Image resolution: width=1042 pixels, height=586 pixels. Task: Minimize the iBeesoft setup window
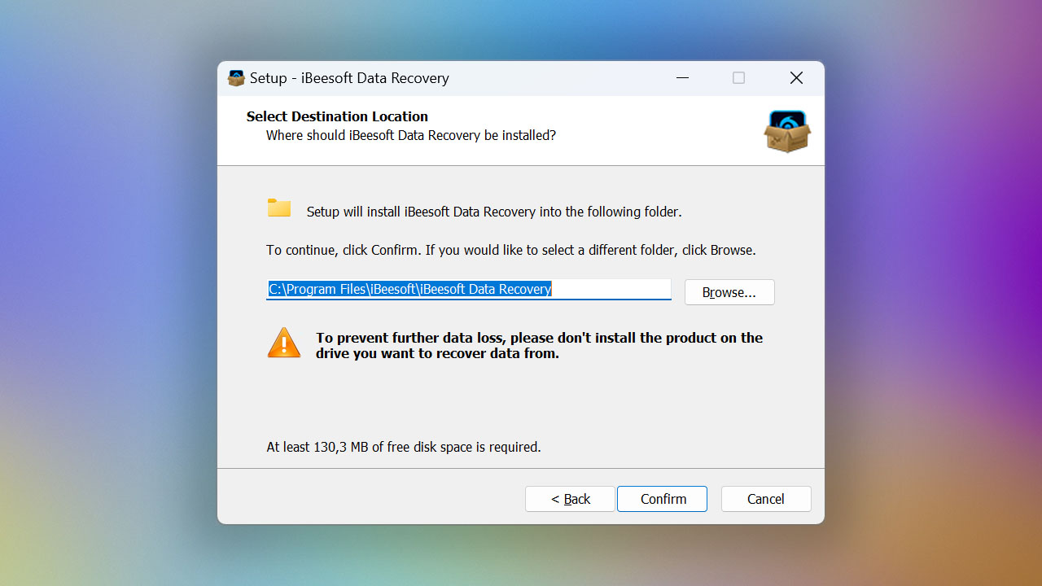pos(682,78)
